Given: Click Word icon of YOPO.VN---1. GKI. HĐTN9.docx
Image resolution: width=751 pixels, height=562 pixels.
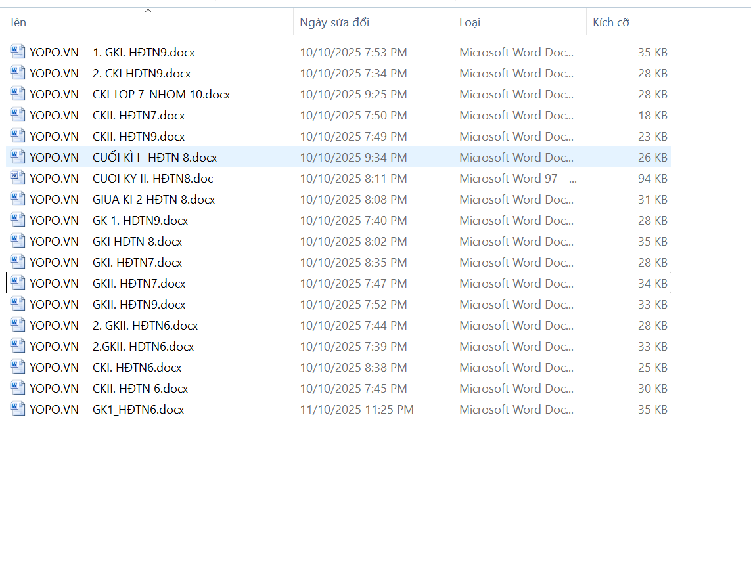Looking at the screenshot, I should click(18, 52).
